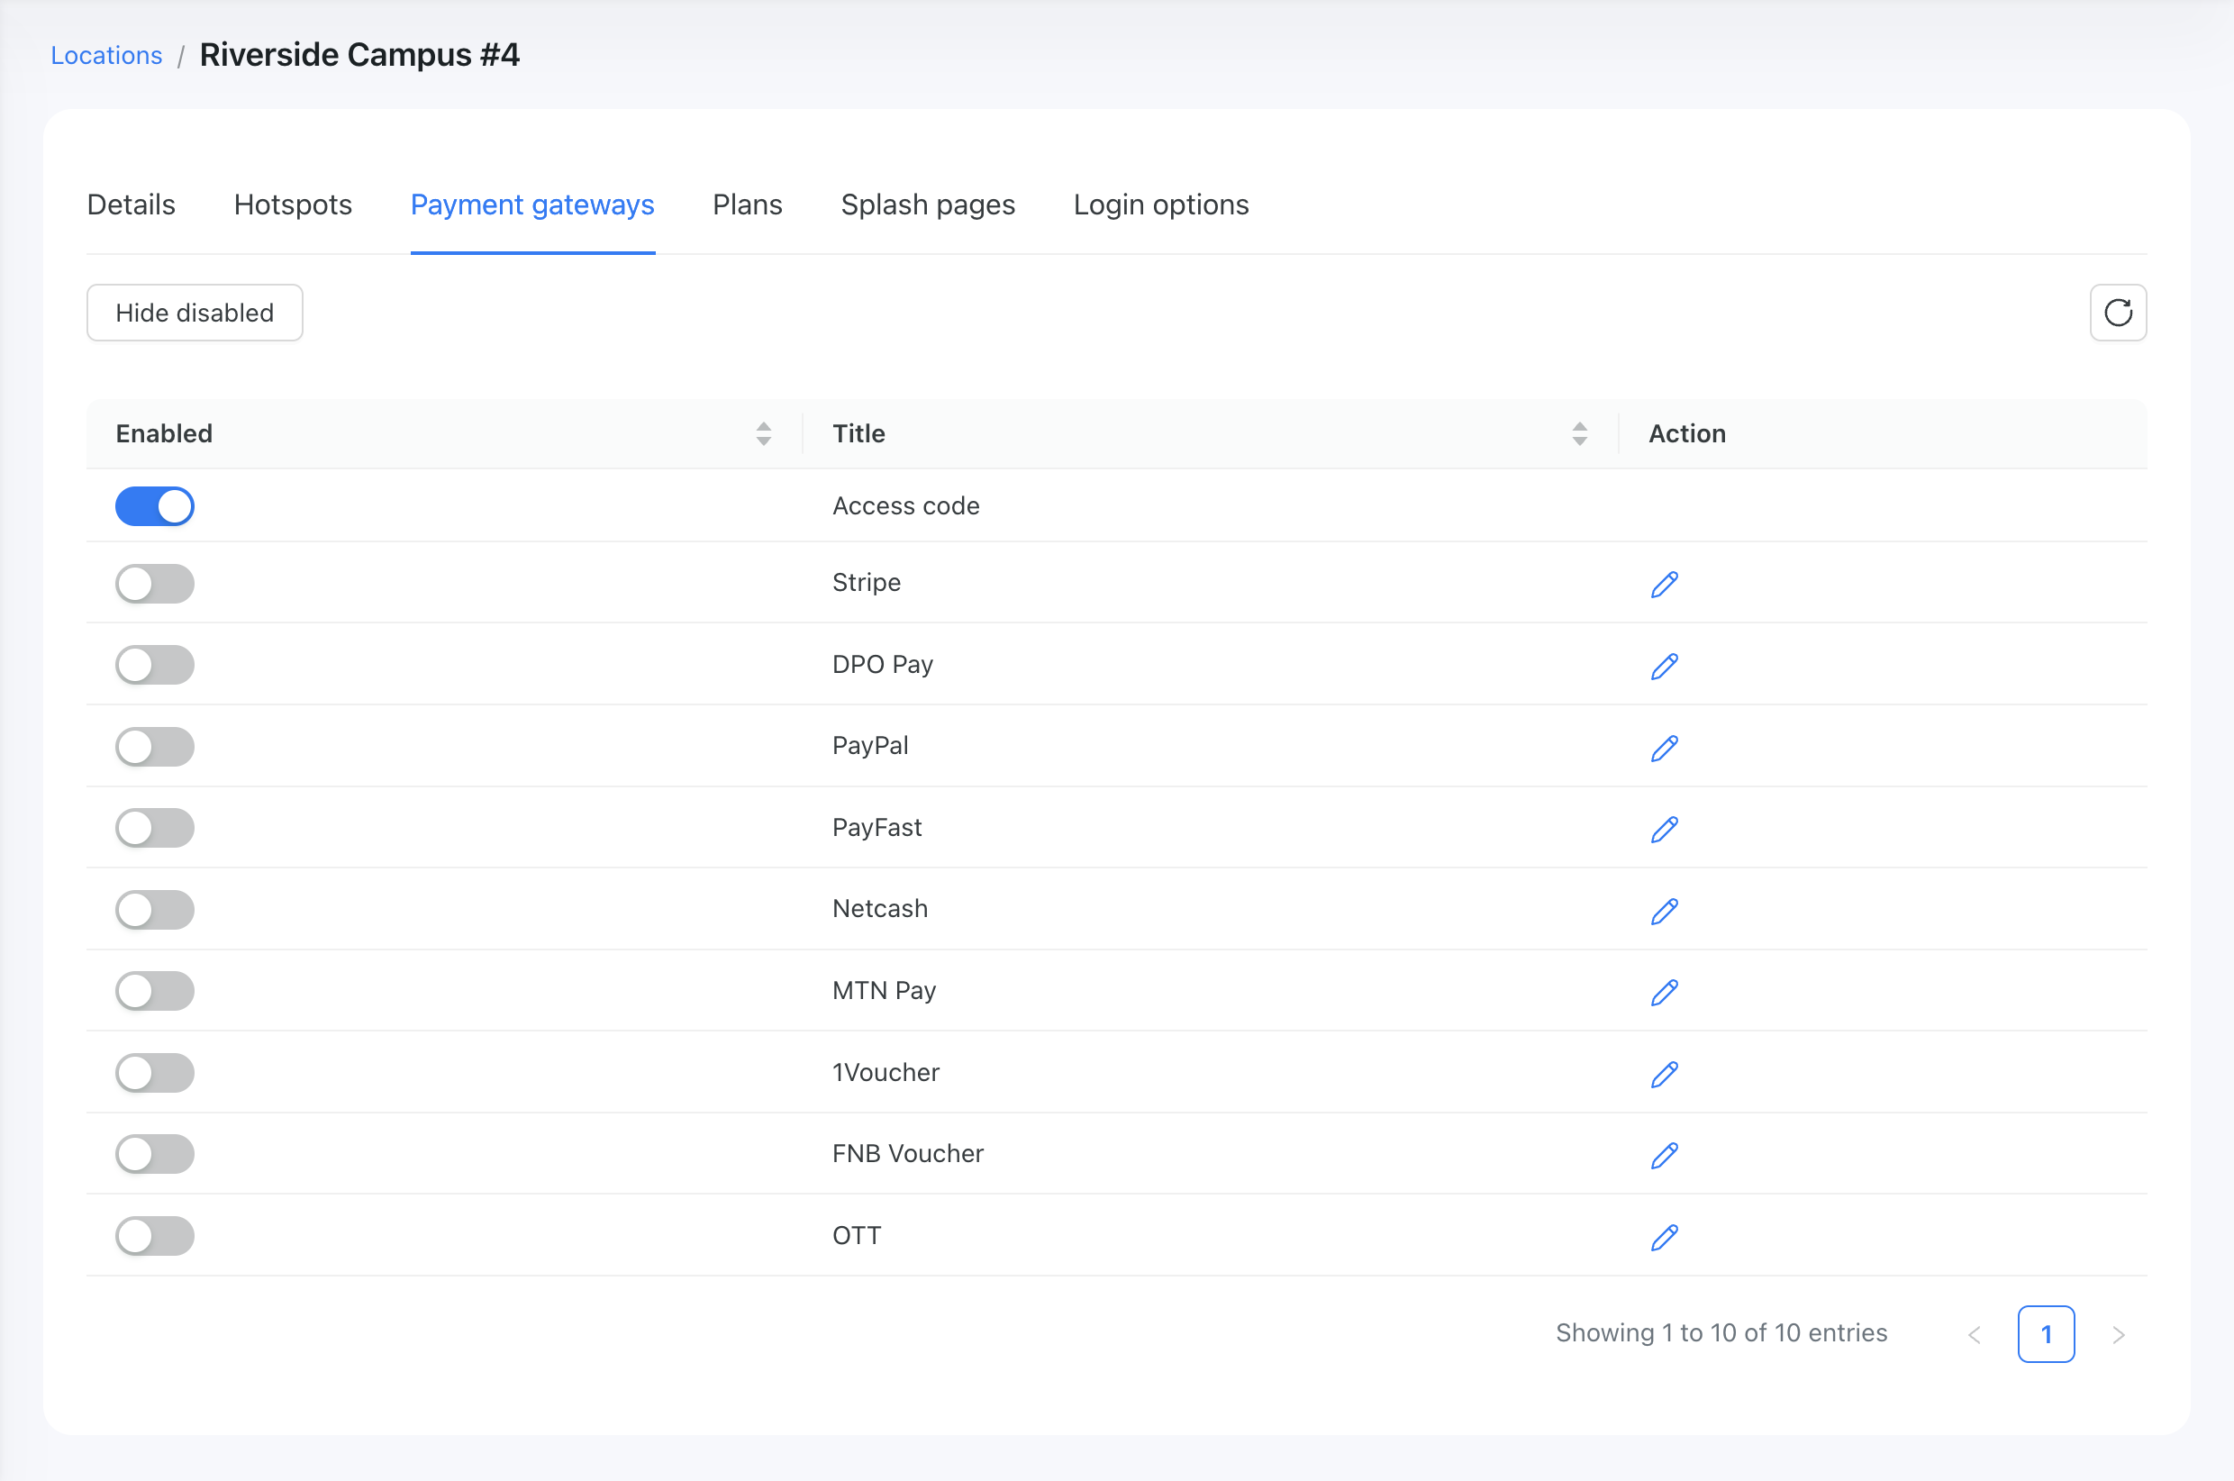This screenshot has width=2234, height=1481.
Task: Edit the Stripe gateway with pencil icon
Action: click(1664, 585)
